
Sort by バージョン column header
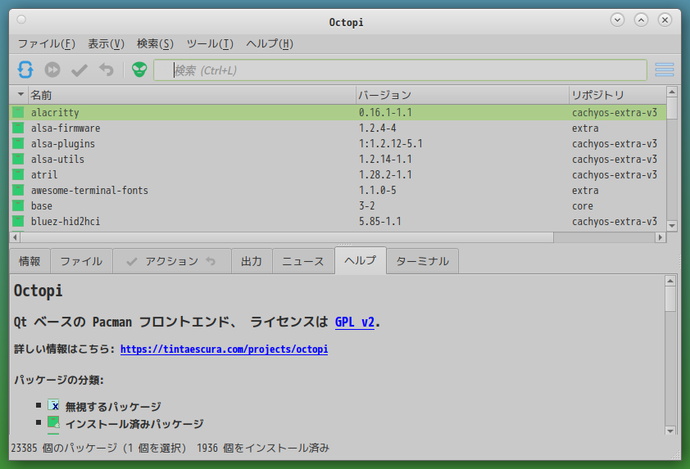pyautogui.click(x=462, y=95)
